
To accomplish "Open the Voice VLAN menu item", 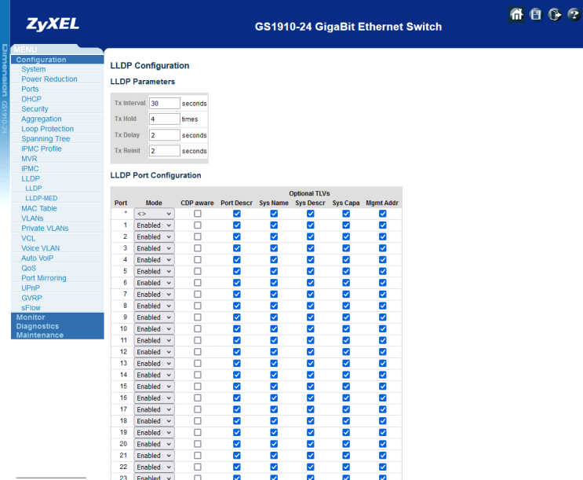I will [x=40, y=248].
